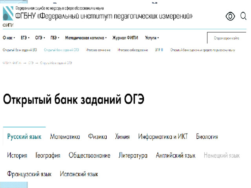Image resolution: width=251 pixels, height=188 pixels.
Task: Go to ОГЭ breadcrumb link
Action: (x=31, y=63)
